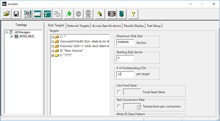Switch to the Access Specifications tab
The height and width of the screenshot is (121, 220).
pos(106,26)
